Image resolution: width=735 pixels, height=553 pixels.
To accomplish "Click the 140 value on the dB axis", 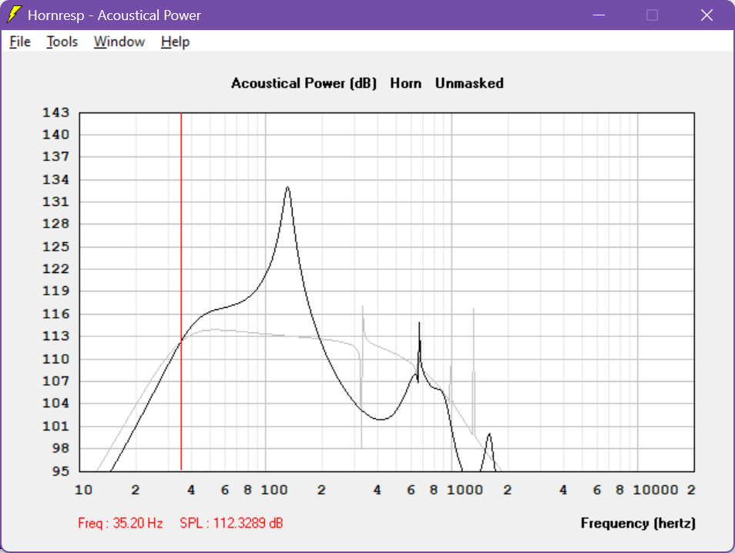I will tap(55, 135).
